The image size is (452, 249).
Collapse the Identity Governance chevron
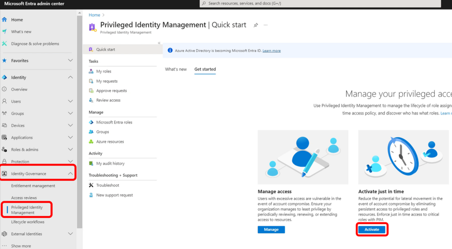point(71,174)
